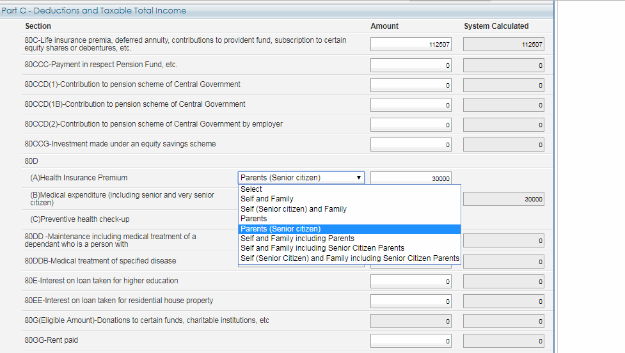Click the 80E education loan interest amount

(411, 281)
